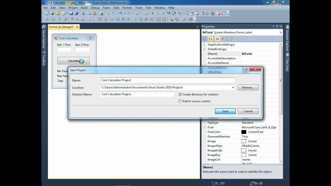Click the Solution Name input field
The width and height of the screenshot is (331, 186).
(137, 94)
